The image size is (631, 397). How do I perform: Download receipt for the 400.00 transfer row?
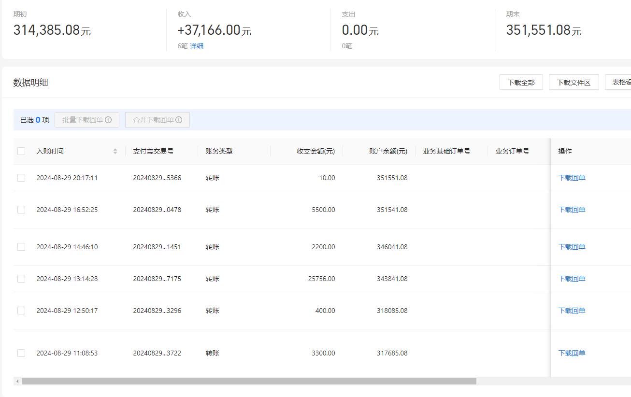tap(572, 311)
